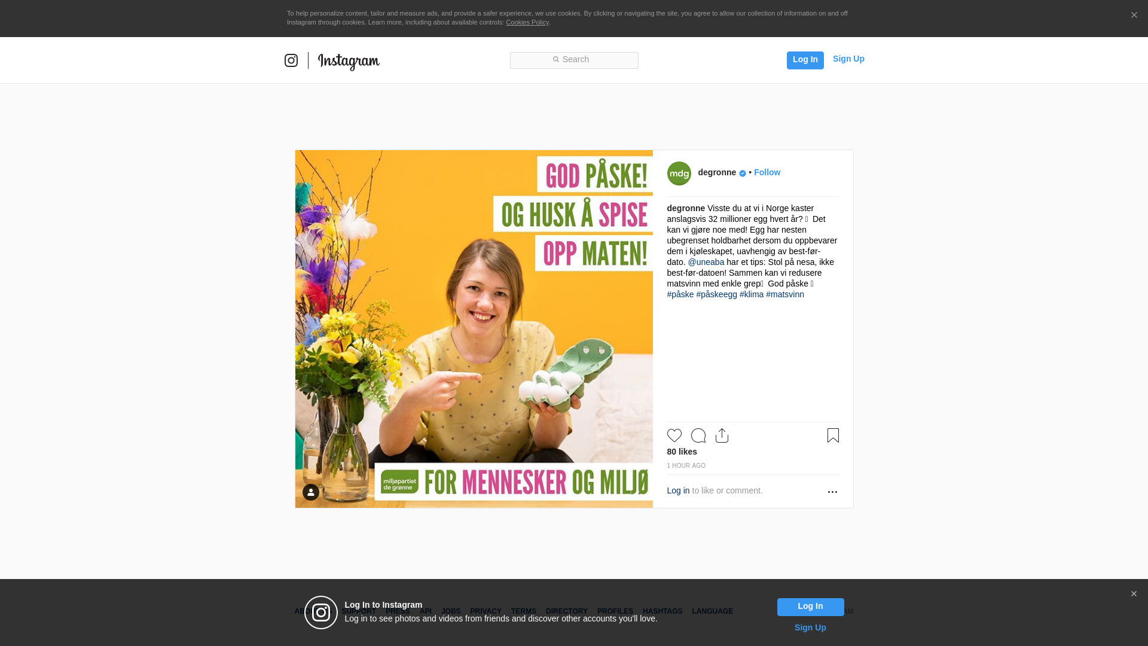The width and height of the screenshot is (1148, 646).
Task: Open the @uneaba mention
Action: [706, 262]
